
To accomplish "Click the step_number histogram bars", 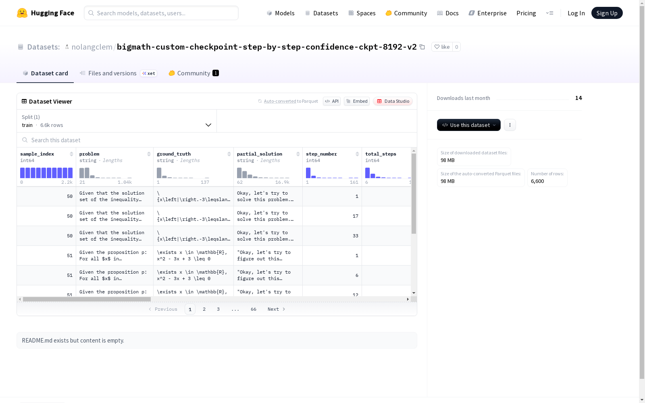I will pos(332,173).
